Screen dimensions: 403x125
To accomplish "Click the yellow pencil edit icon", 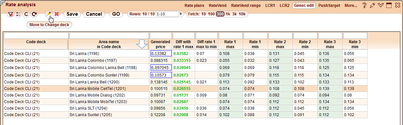I will pos(49,14).
